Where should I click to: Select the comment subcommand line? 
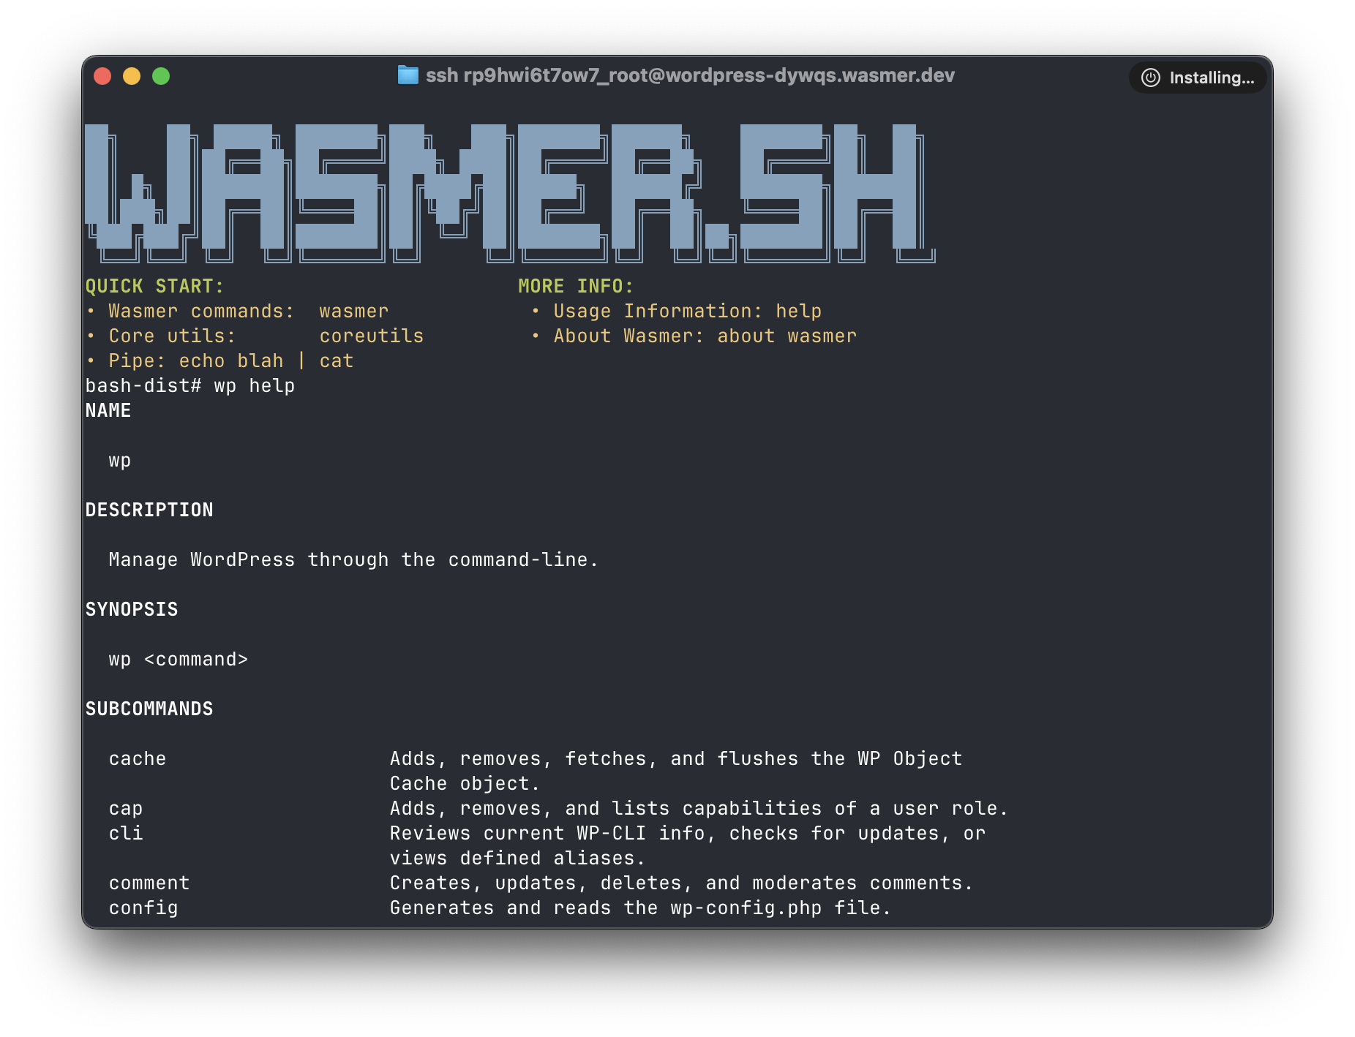tap(149, 883)
